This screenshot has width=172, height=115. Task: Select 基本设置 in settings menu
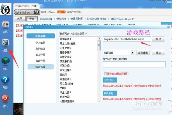pos(40,55)
